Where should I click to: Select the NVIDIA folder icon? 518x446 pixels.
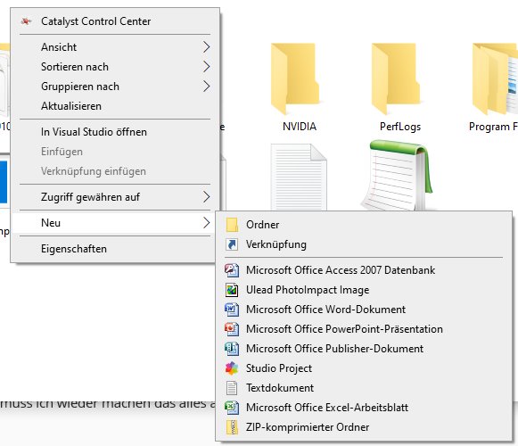click(295, 78)
